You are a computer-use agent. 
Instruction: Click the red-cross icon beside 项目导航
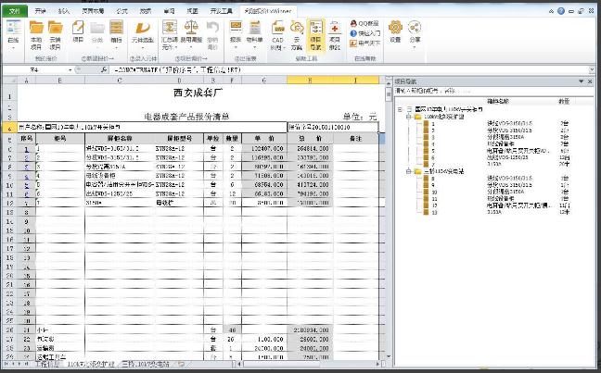[335, 28]
